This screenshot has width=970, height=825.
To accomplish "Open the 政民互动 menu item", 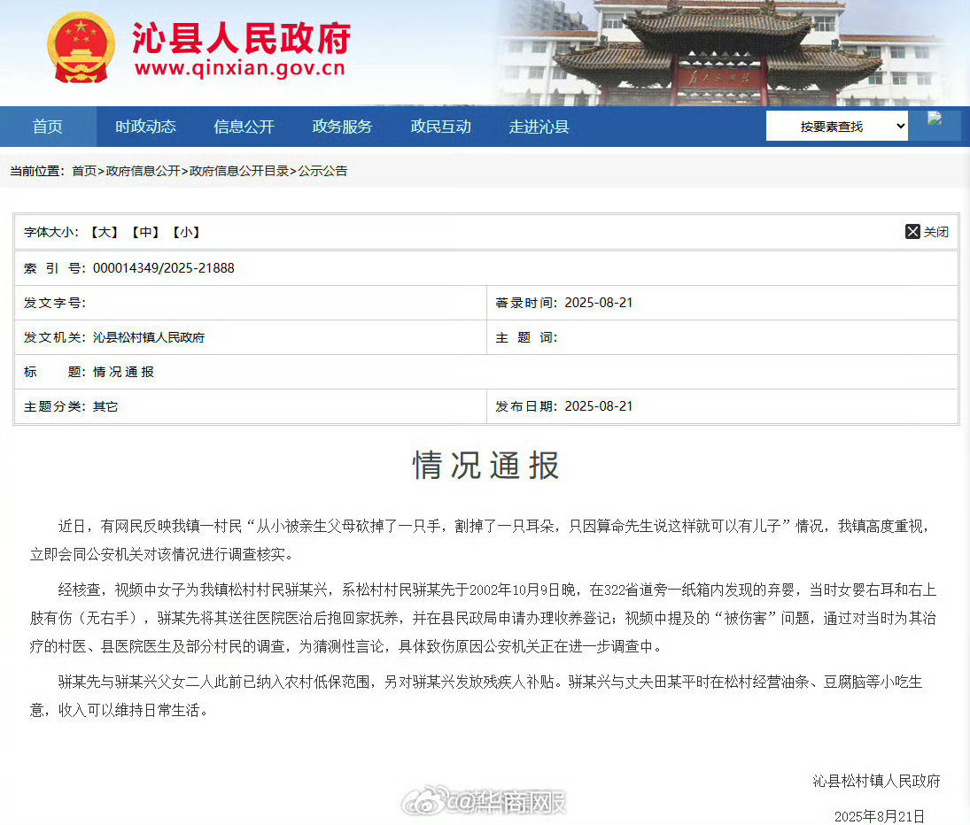I will pyautogui.click(x=440, y=127).
